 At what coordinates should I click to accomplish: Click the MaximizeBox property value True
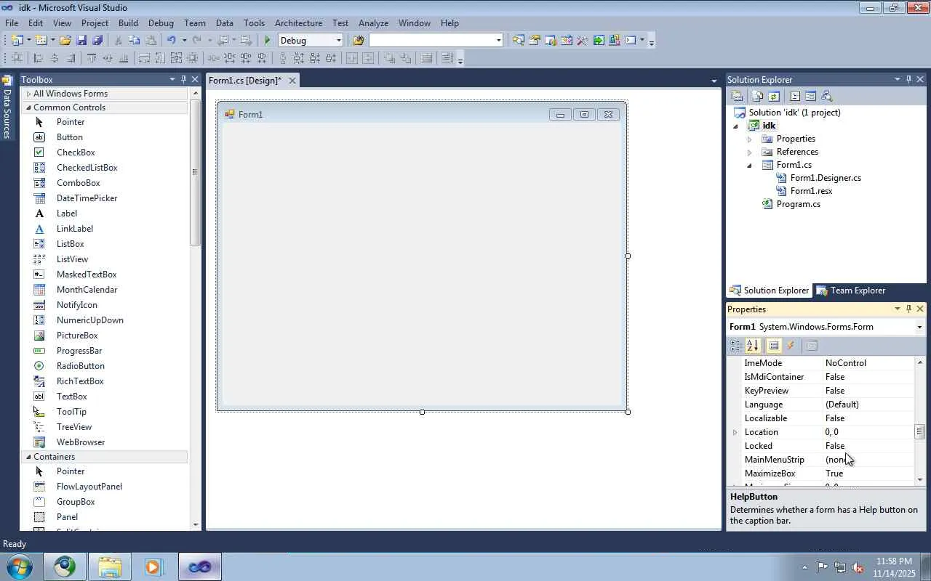point(834,474)
